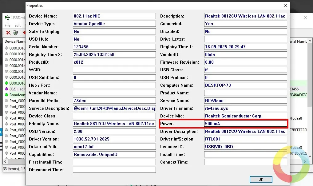Click the Capabilities field 'Removable, UniqueID'

point(114,154)
